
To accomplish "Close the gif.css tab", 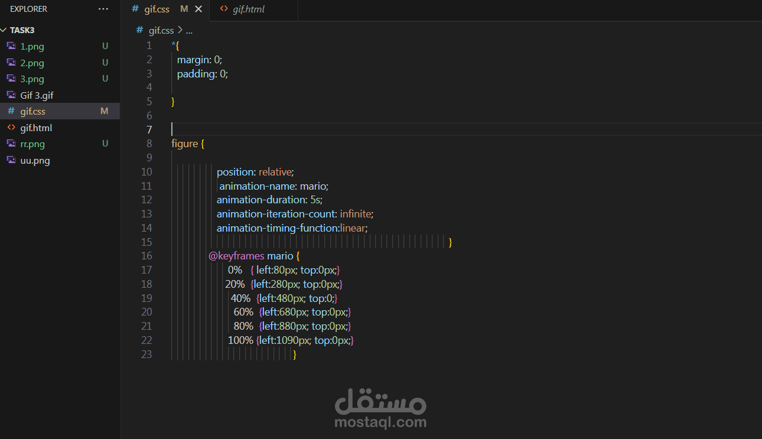I will [198, 9].
